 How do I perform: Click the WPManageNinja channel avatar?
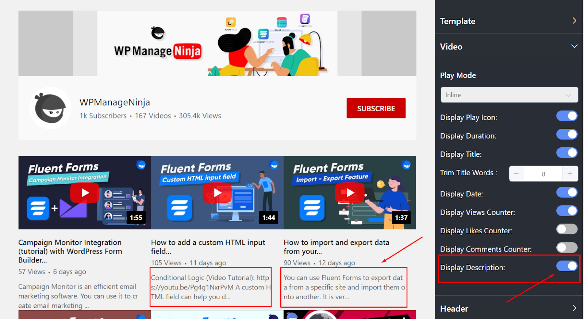50,108
